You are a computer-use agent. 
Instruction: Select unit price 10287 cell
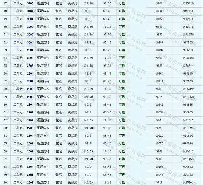tap(159, 42)
